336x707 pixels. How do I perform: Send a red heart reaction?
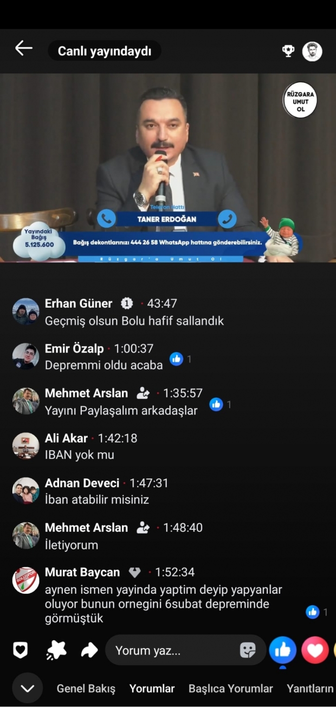coord(315,650)
